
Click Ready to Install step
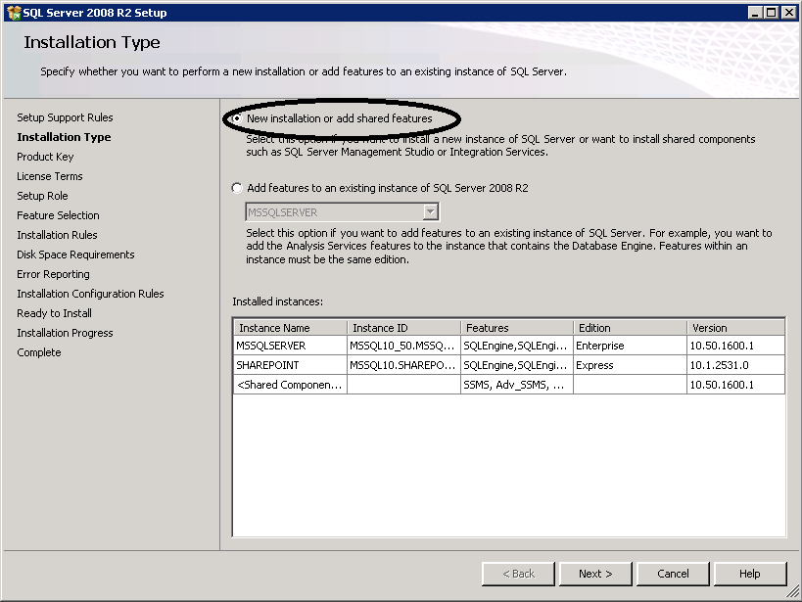[54, 313]
